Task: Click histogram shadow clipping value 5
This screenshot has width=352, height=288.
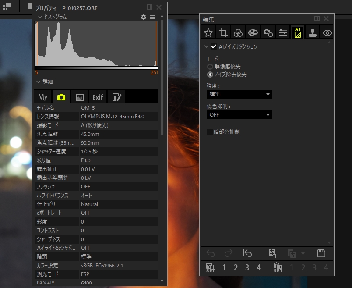Action: point(37,72)
